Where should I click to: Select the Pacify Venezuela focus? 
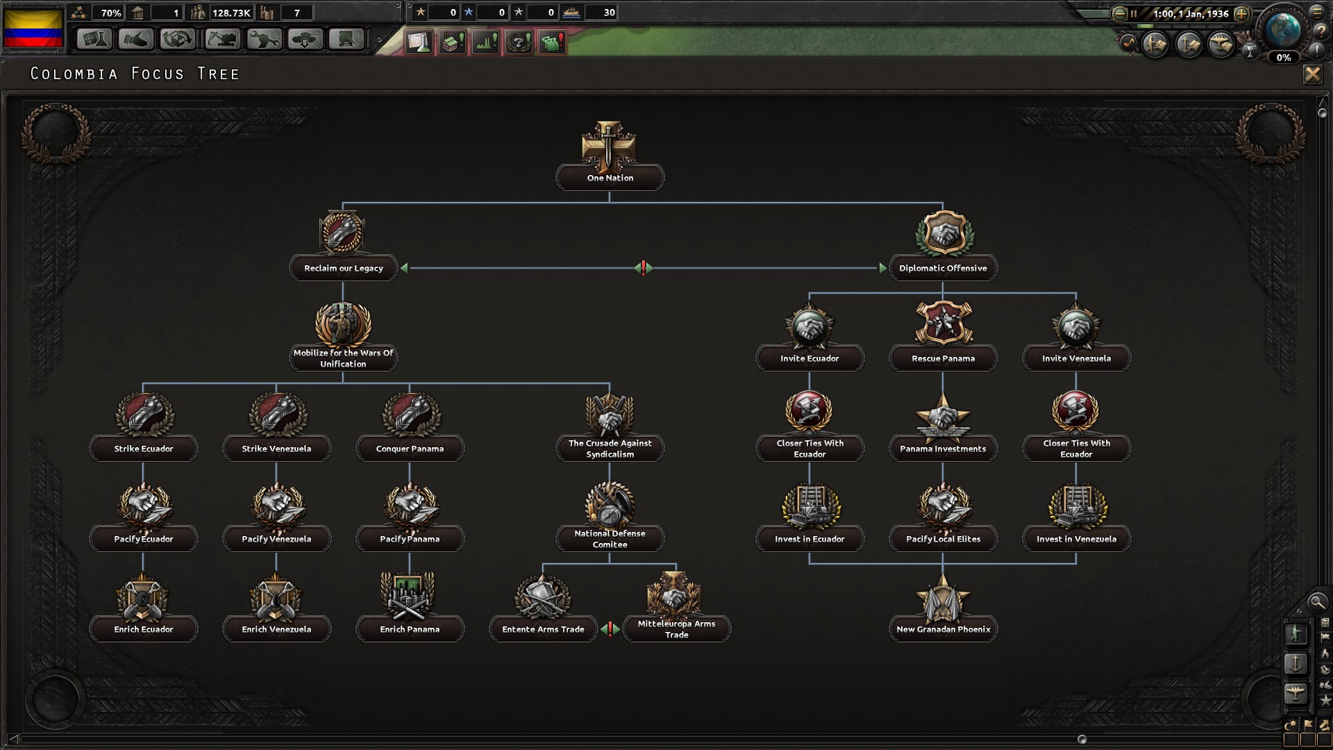(x=276, y=518)
